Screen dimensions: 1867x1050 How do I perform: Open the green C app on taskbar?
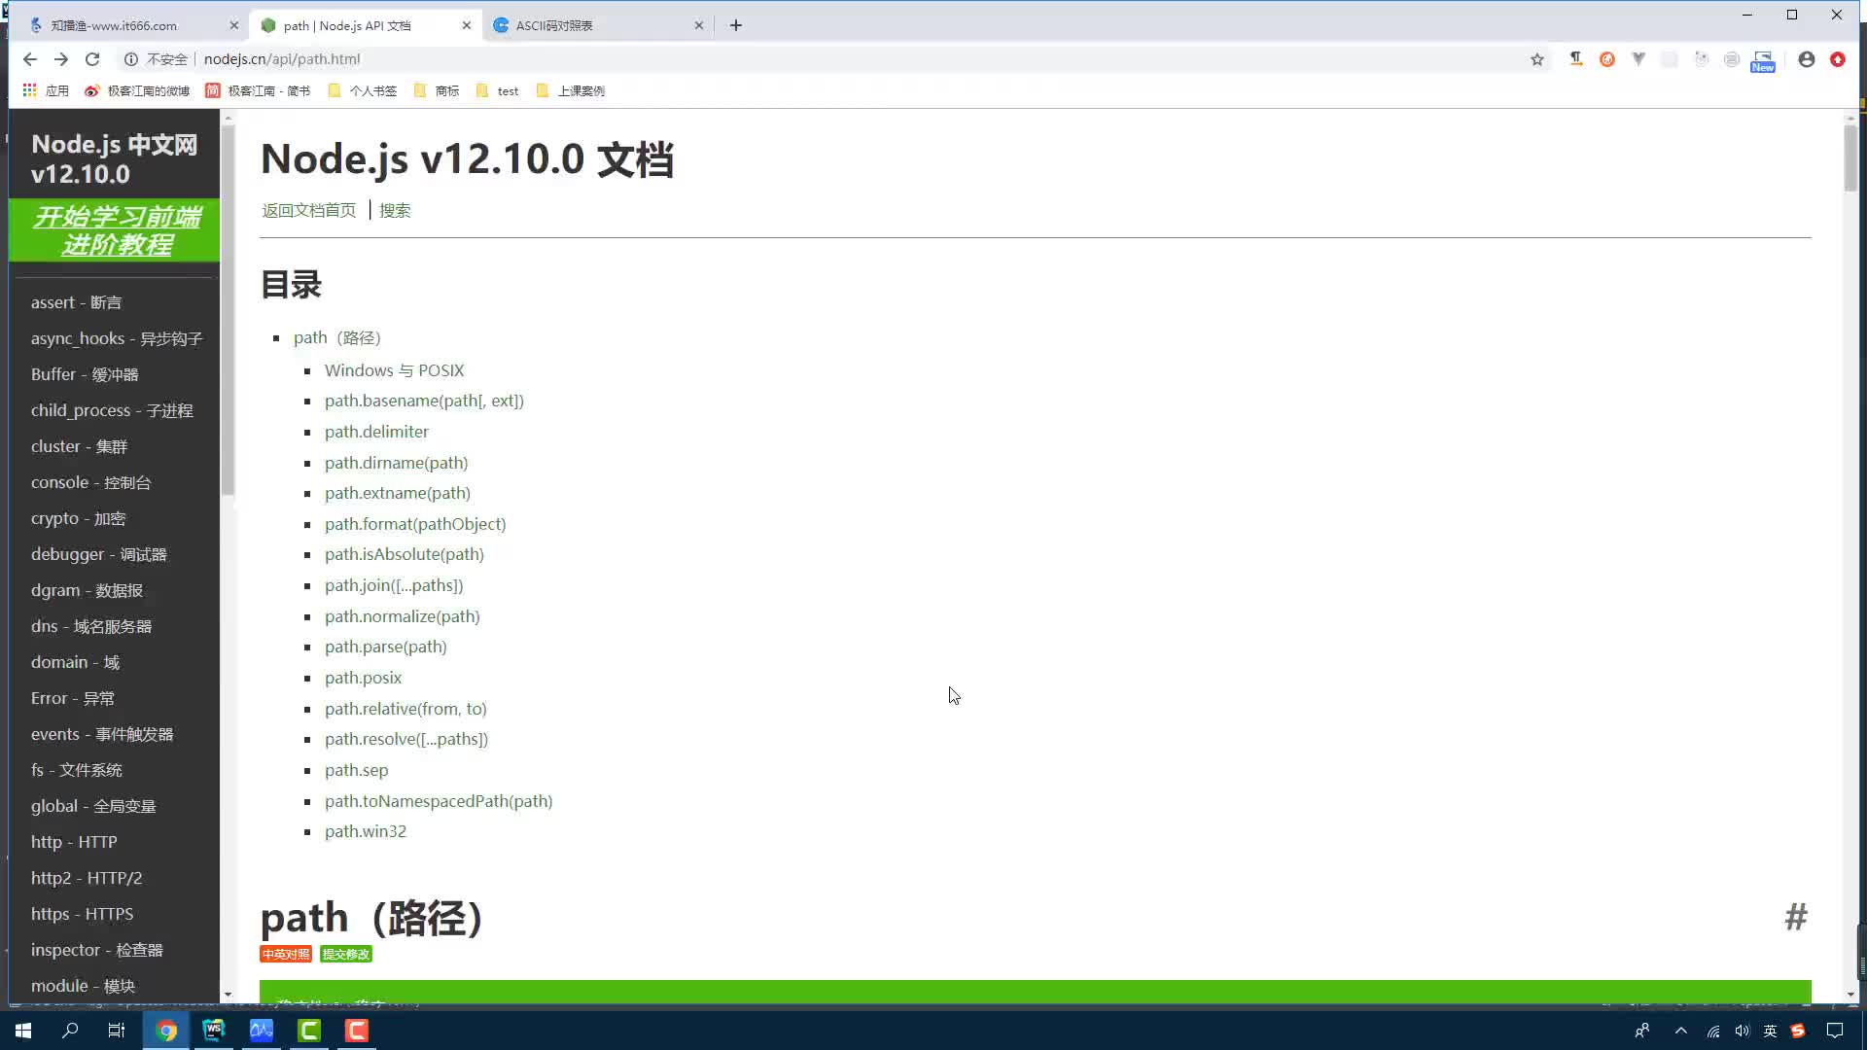coord(309,1031)
